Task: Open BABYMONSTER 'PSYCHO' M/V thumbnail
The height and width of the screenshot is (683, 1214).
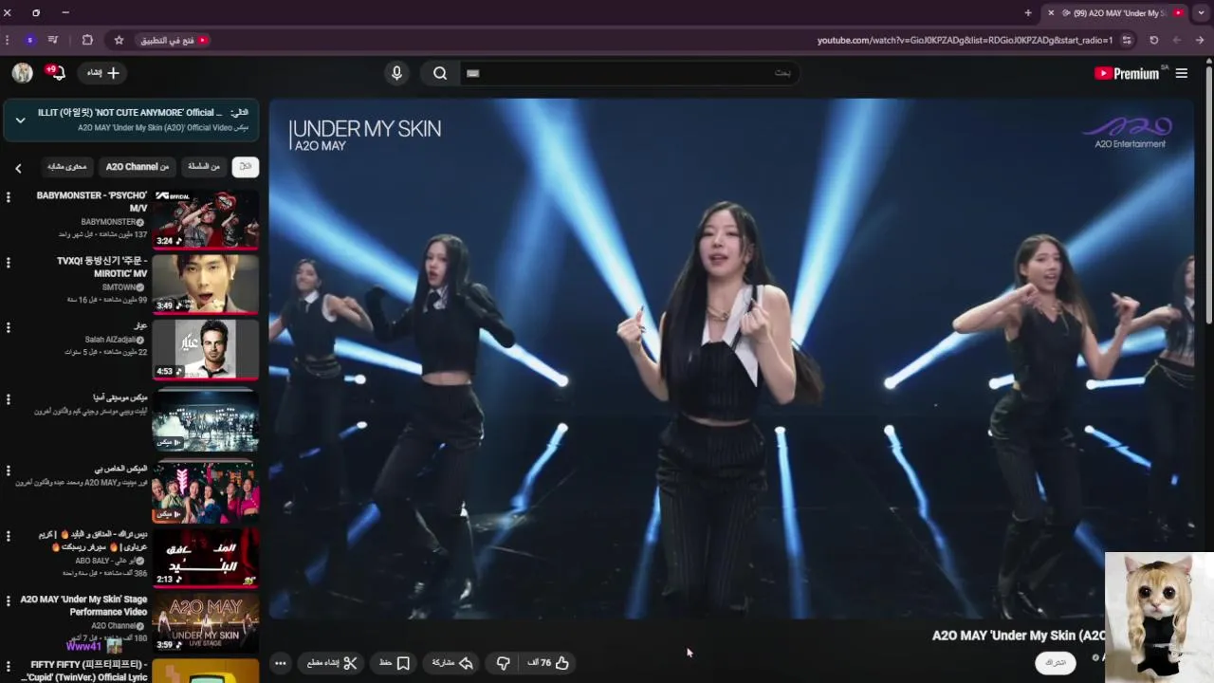Action: pos(206,219)
